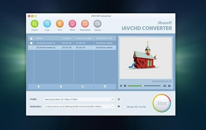Select the Crop tool
This screenshot has height=130, width=206.
(x=47, y=24)
